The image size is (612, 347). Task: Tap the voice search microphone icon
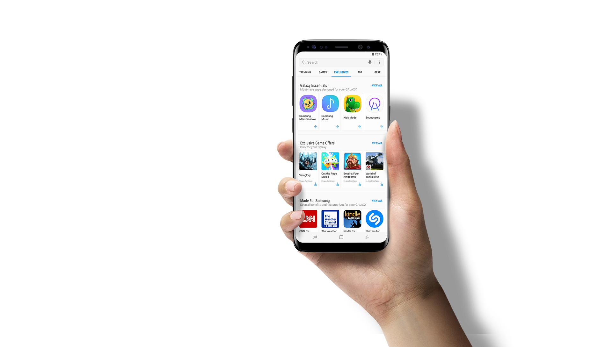[x=370, y=62]
